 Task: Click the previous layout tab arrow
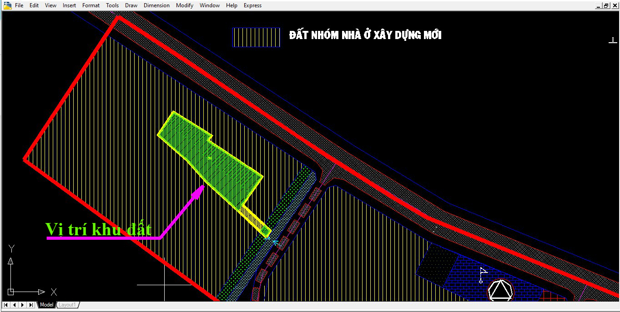point(15,305)
